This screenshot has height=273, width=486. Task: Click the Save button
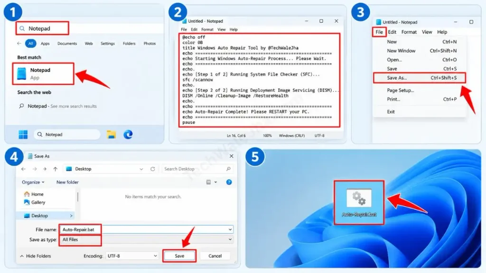(x=179, y=256)
